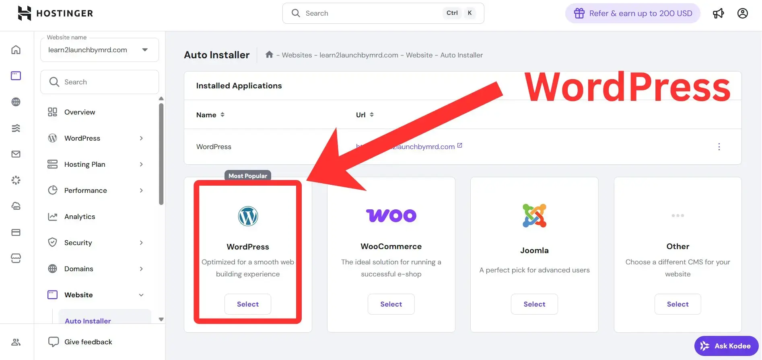Click the sidebar vertical scrollbar
Screen dimensions: 762x360
pos(161,154)
